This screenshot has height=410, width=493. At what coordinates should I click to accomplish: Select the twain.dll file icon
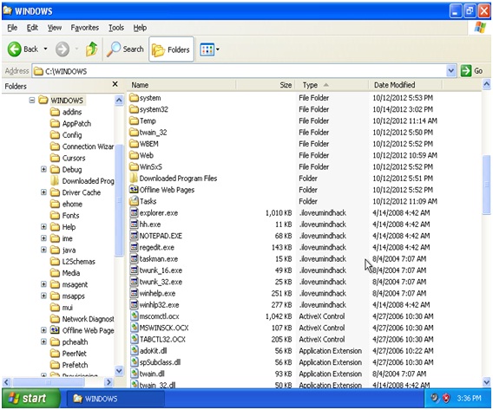click(135, 374)
